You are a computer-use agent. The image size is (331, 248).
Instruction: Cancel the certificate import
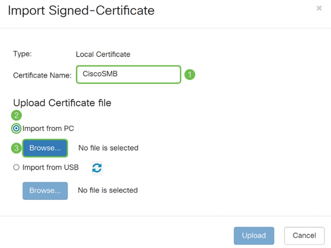(304, 236)
